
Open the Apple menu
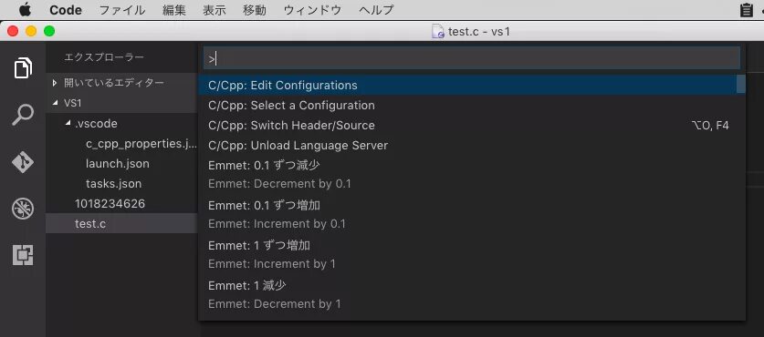point(25,10)
